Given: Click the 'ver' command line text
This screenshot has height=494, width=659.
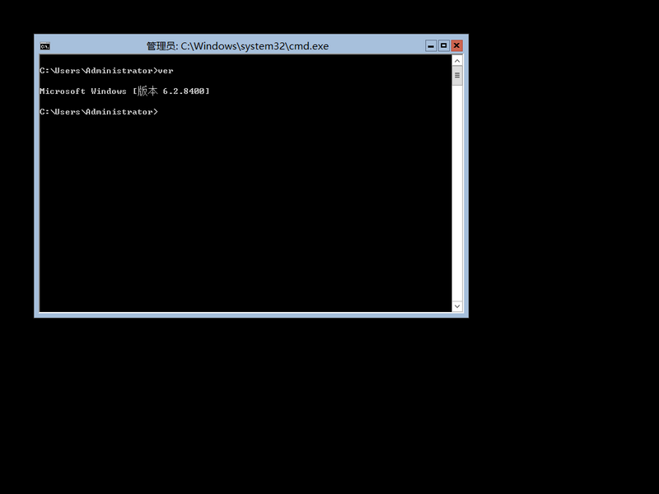Looking at the screenshot, I should pyautogui.click(x=106, y=71).
